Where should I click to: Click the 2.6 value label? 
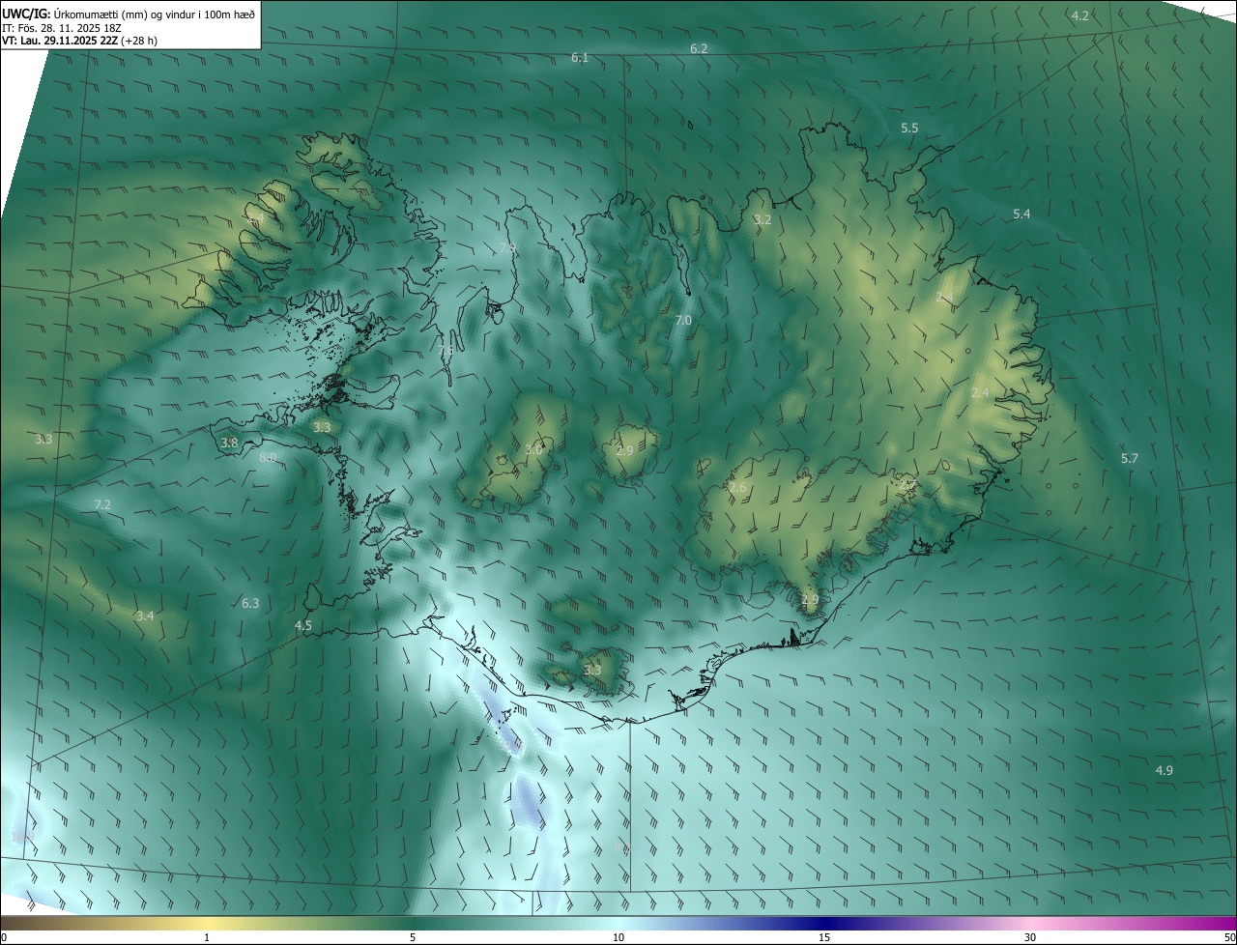coord(737,488)
